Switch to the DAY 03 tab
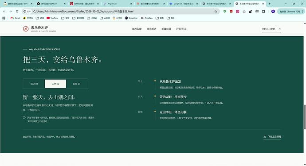The width and height of the screenshot is (306, 166). (77, 84)
